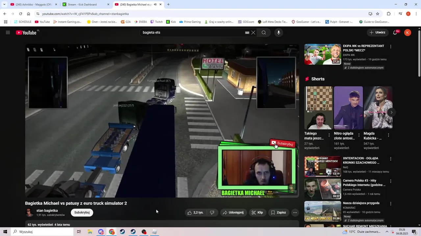Viewport: 421px width, 236px height.
Task: Save the video with Zapisz
Action: [279, 212]
